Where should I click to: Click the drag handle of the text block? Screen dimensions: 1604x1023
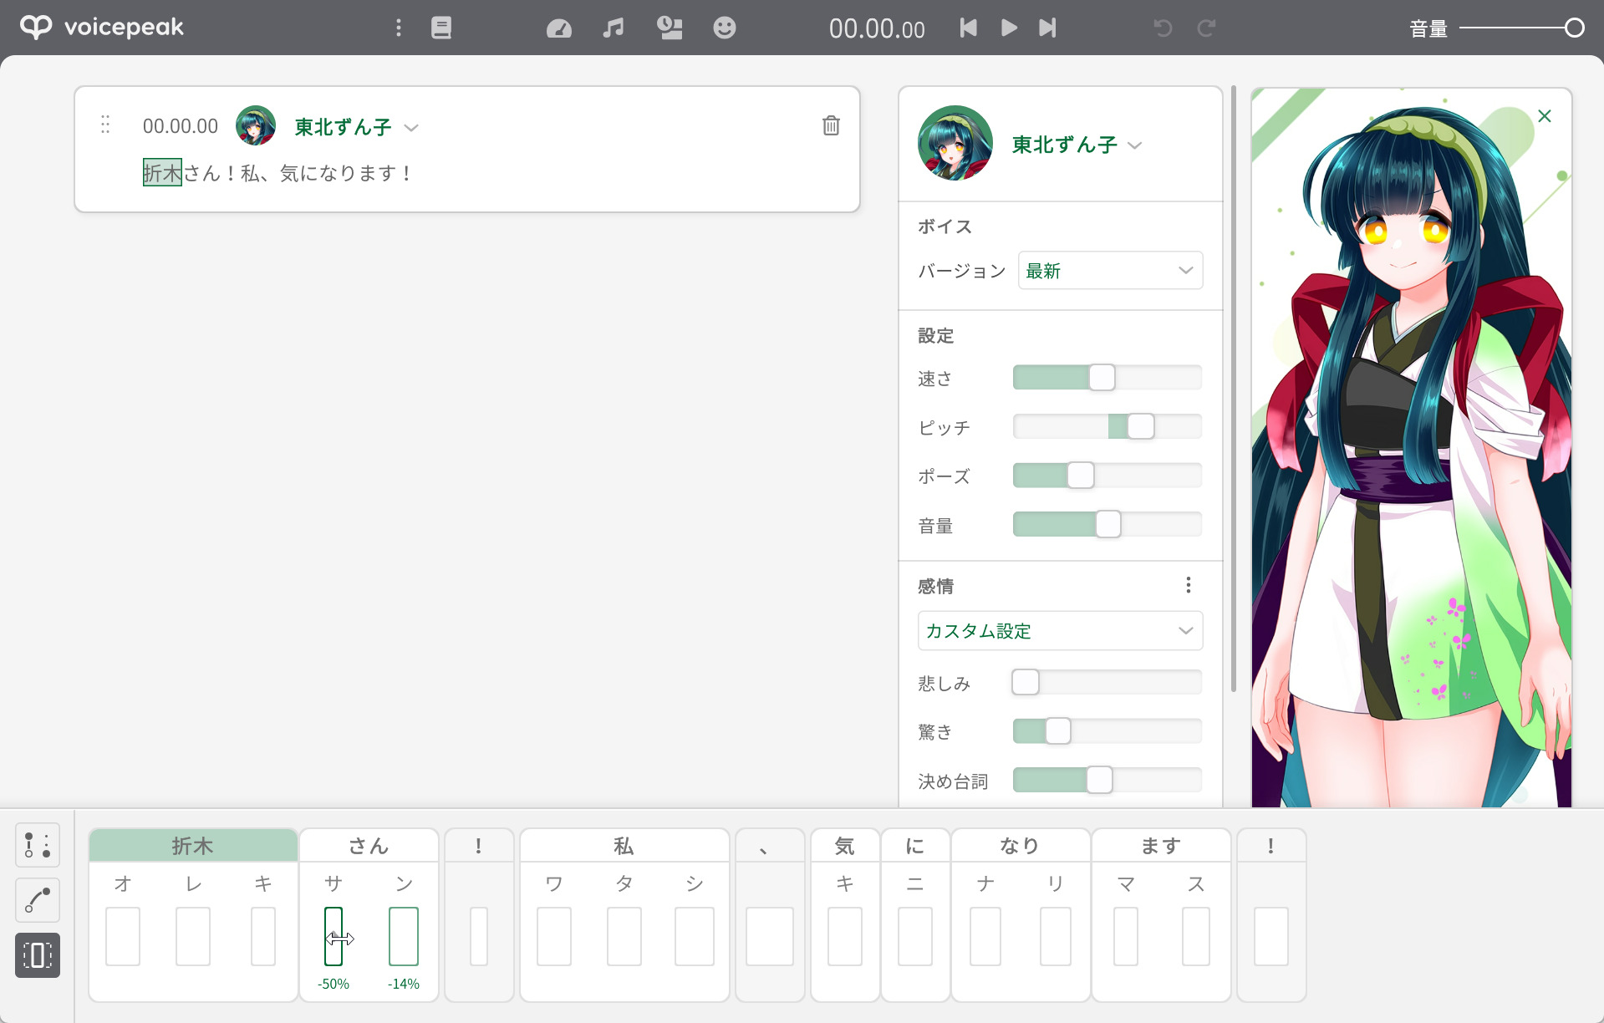105,125
